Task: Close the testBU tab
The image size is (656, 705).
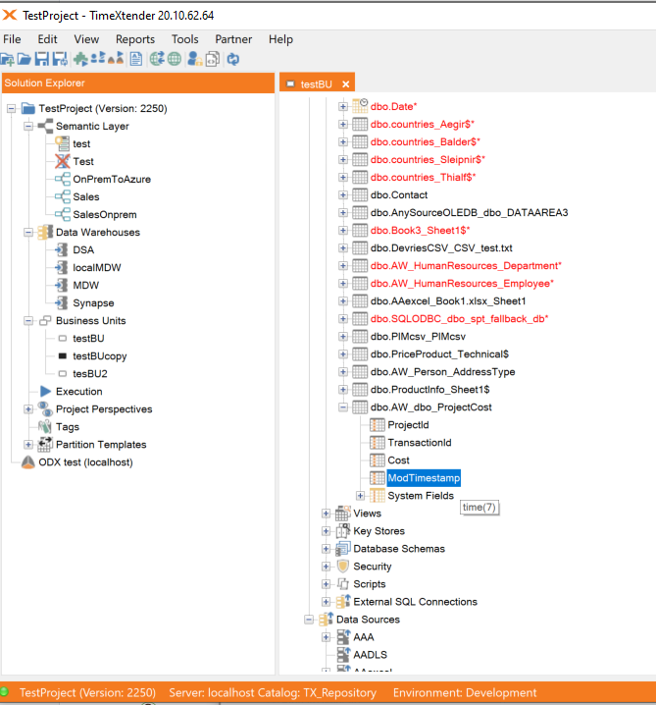Action: [345, 84]
